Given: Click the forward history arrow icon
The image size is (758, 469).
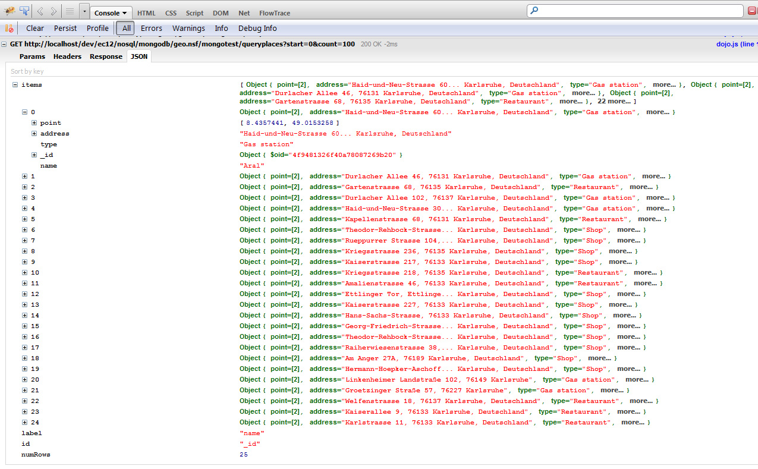Looking at the screenshot, I should tap(54, 11).
